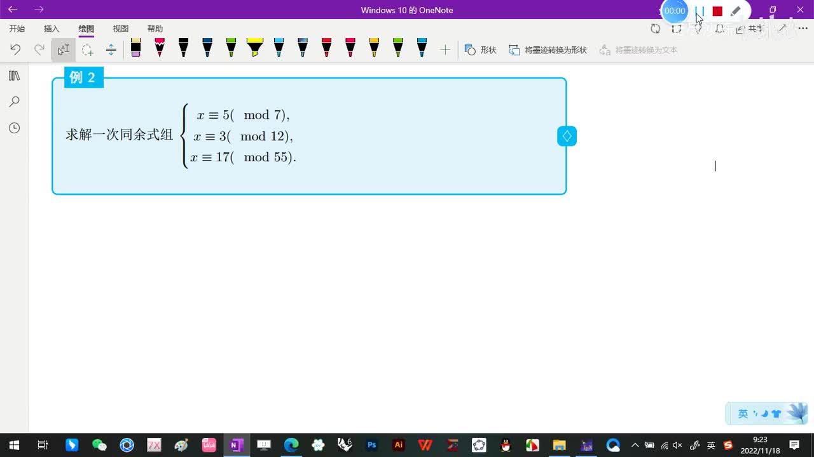Select the black pen
Image resolution: width=814 pixels, height=457 pixels.
[x=183, y=48]
